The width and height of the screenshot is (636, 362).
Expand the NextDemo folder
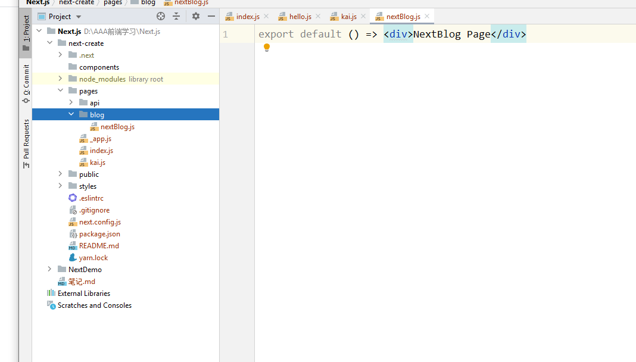click(x=50, y=269)
